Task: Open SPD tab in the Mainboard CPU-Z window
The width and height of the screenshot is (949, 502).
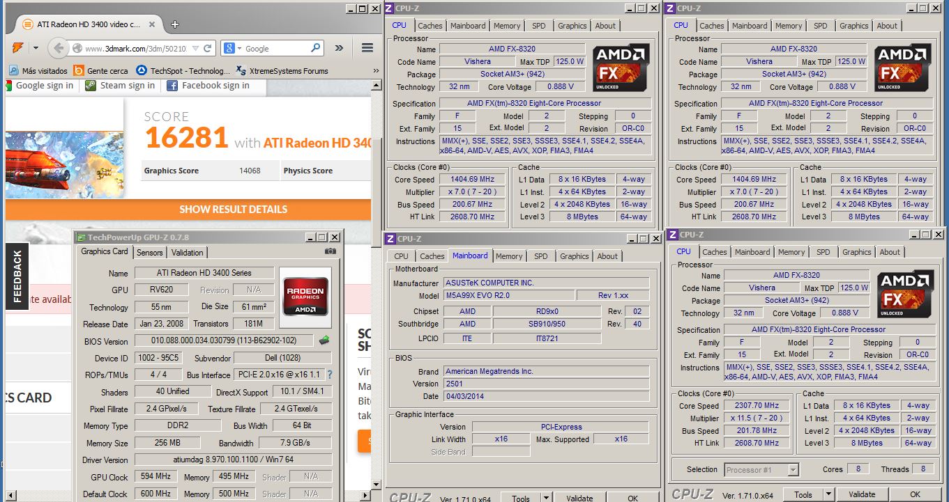Action: click(x=541, y=256)
